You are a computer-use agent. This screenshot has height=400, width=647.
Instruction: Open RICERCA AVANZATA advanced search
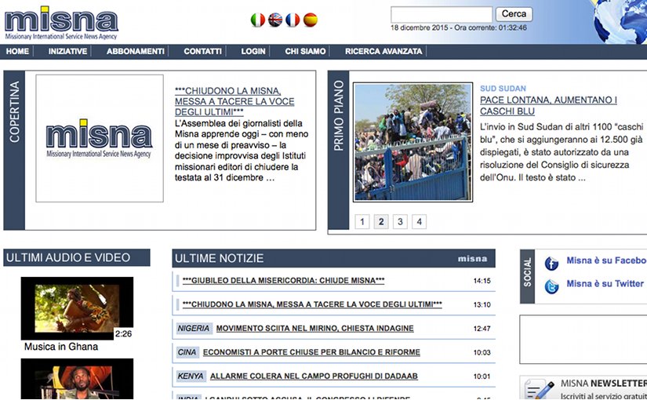click(x=383, y=51)
